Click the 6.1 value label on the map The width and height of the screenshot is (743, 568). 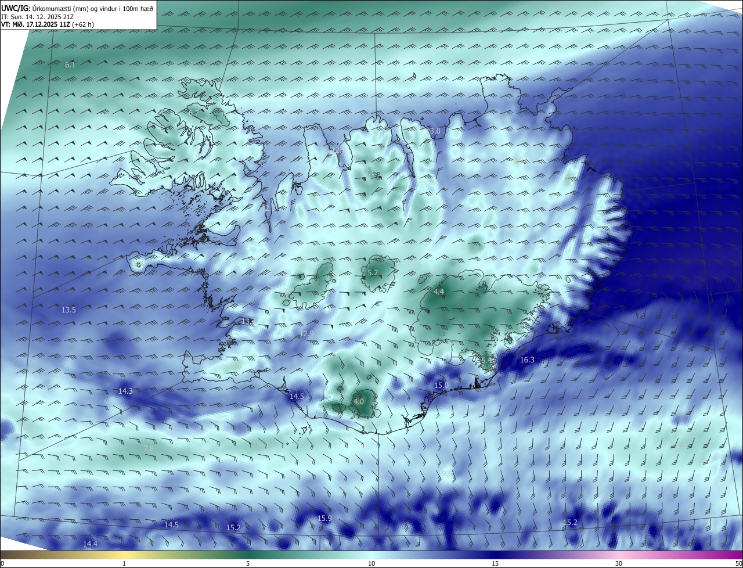pos(70,65)
